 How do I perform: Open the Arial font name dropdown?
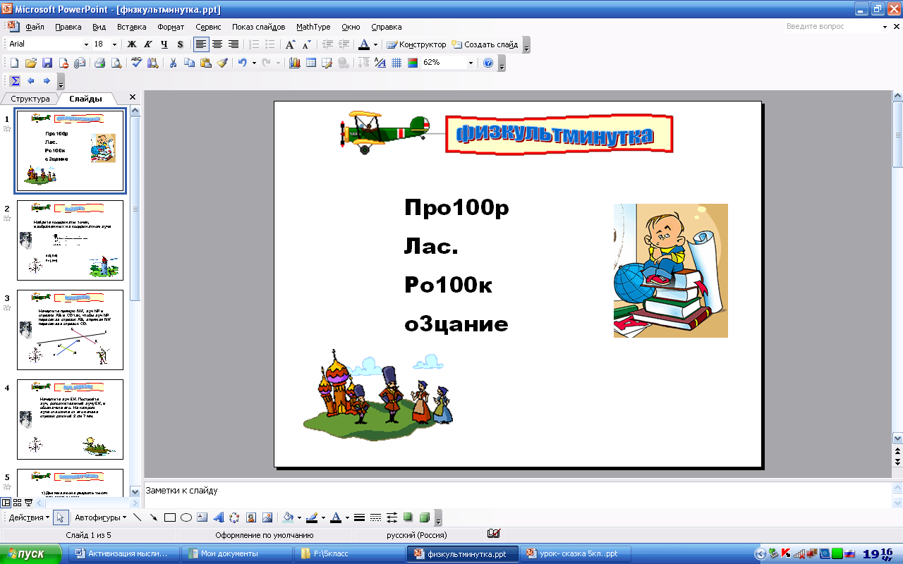click(x=86, y=44)
